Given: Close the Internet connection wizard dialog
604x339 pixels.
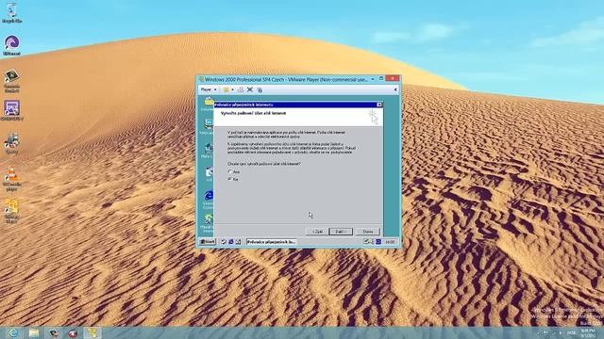Looking at the screenshot, I should pyautogui.click(x=379, y=105).
